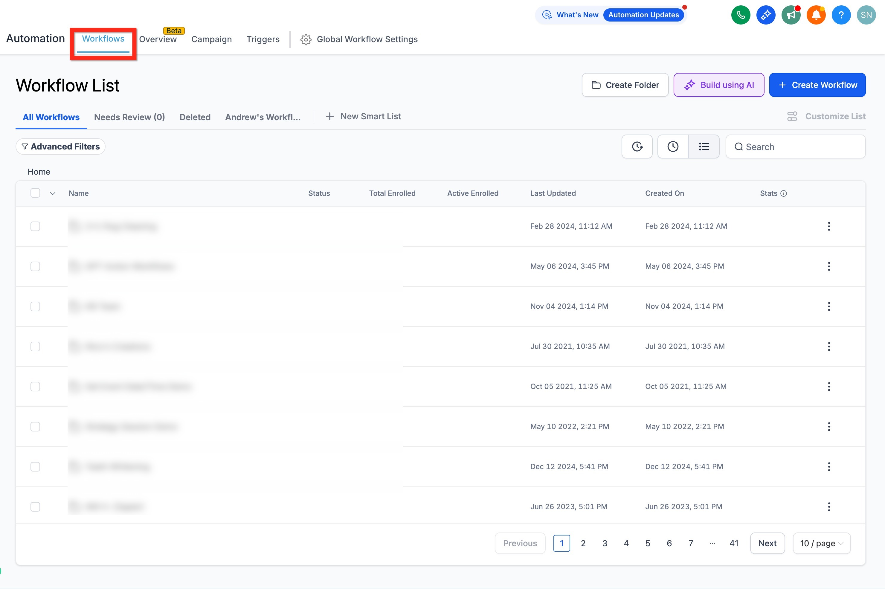Click the Create Folder button
The width and height of the screenshot is (885, 589).
tap(625, 85)
